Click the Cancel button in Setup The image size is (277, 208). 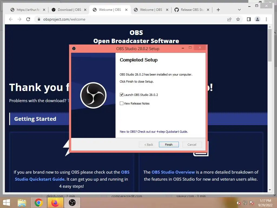[192, 145]
